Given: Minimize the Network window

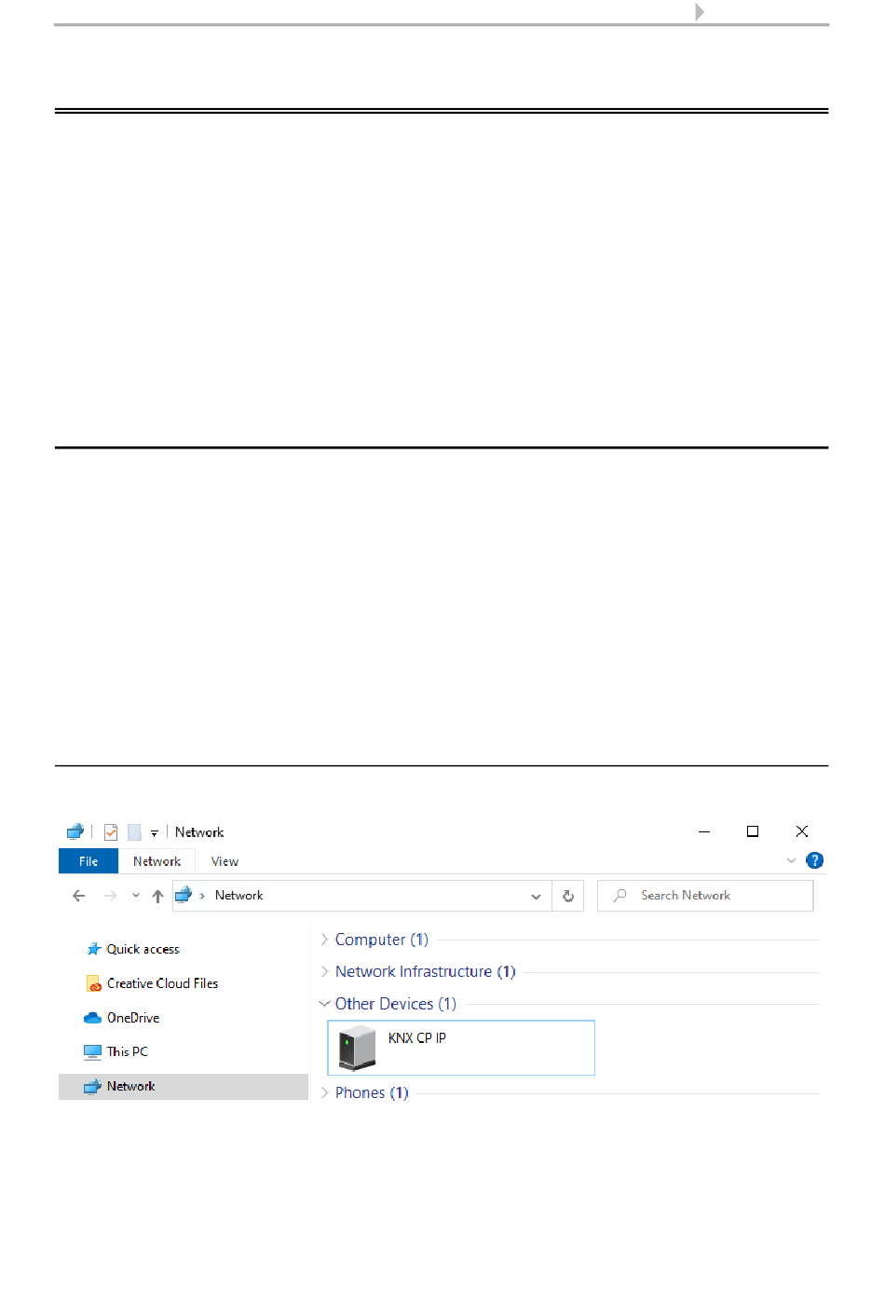Looking at the screenshot, I should pyautogui.click(x=704, y=831).
